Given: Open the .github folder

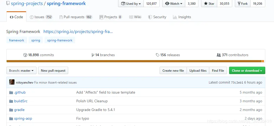Looking at the screenshot, I should [x=20, y=92].
